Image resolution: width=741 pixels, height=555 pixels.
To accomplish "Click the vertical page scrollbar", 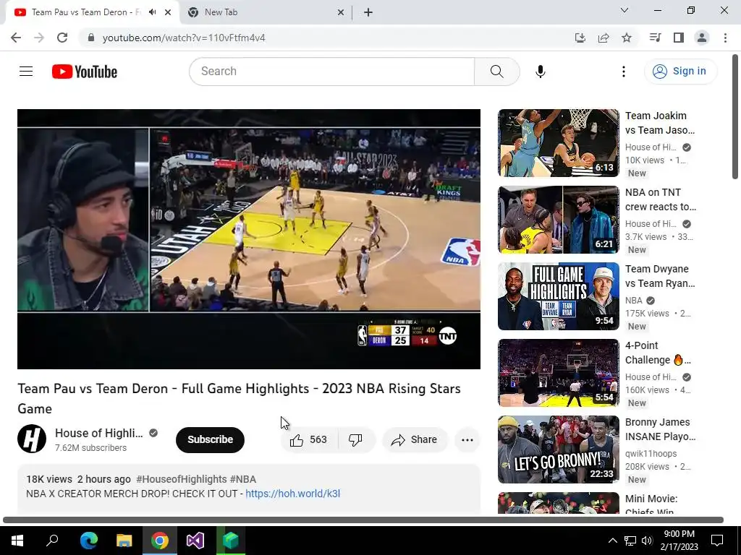I will [735, 116].
